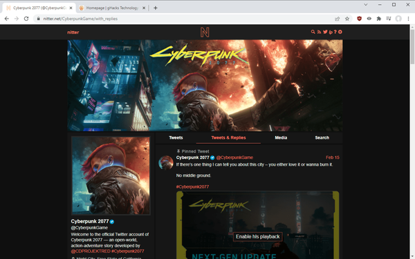The height and width of the screenshot is (259, 415).
Task: Open the Chrome three-dot menu
Action: 408,19
